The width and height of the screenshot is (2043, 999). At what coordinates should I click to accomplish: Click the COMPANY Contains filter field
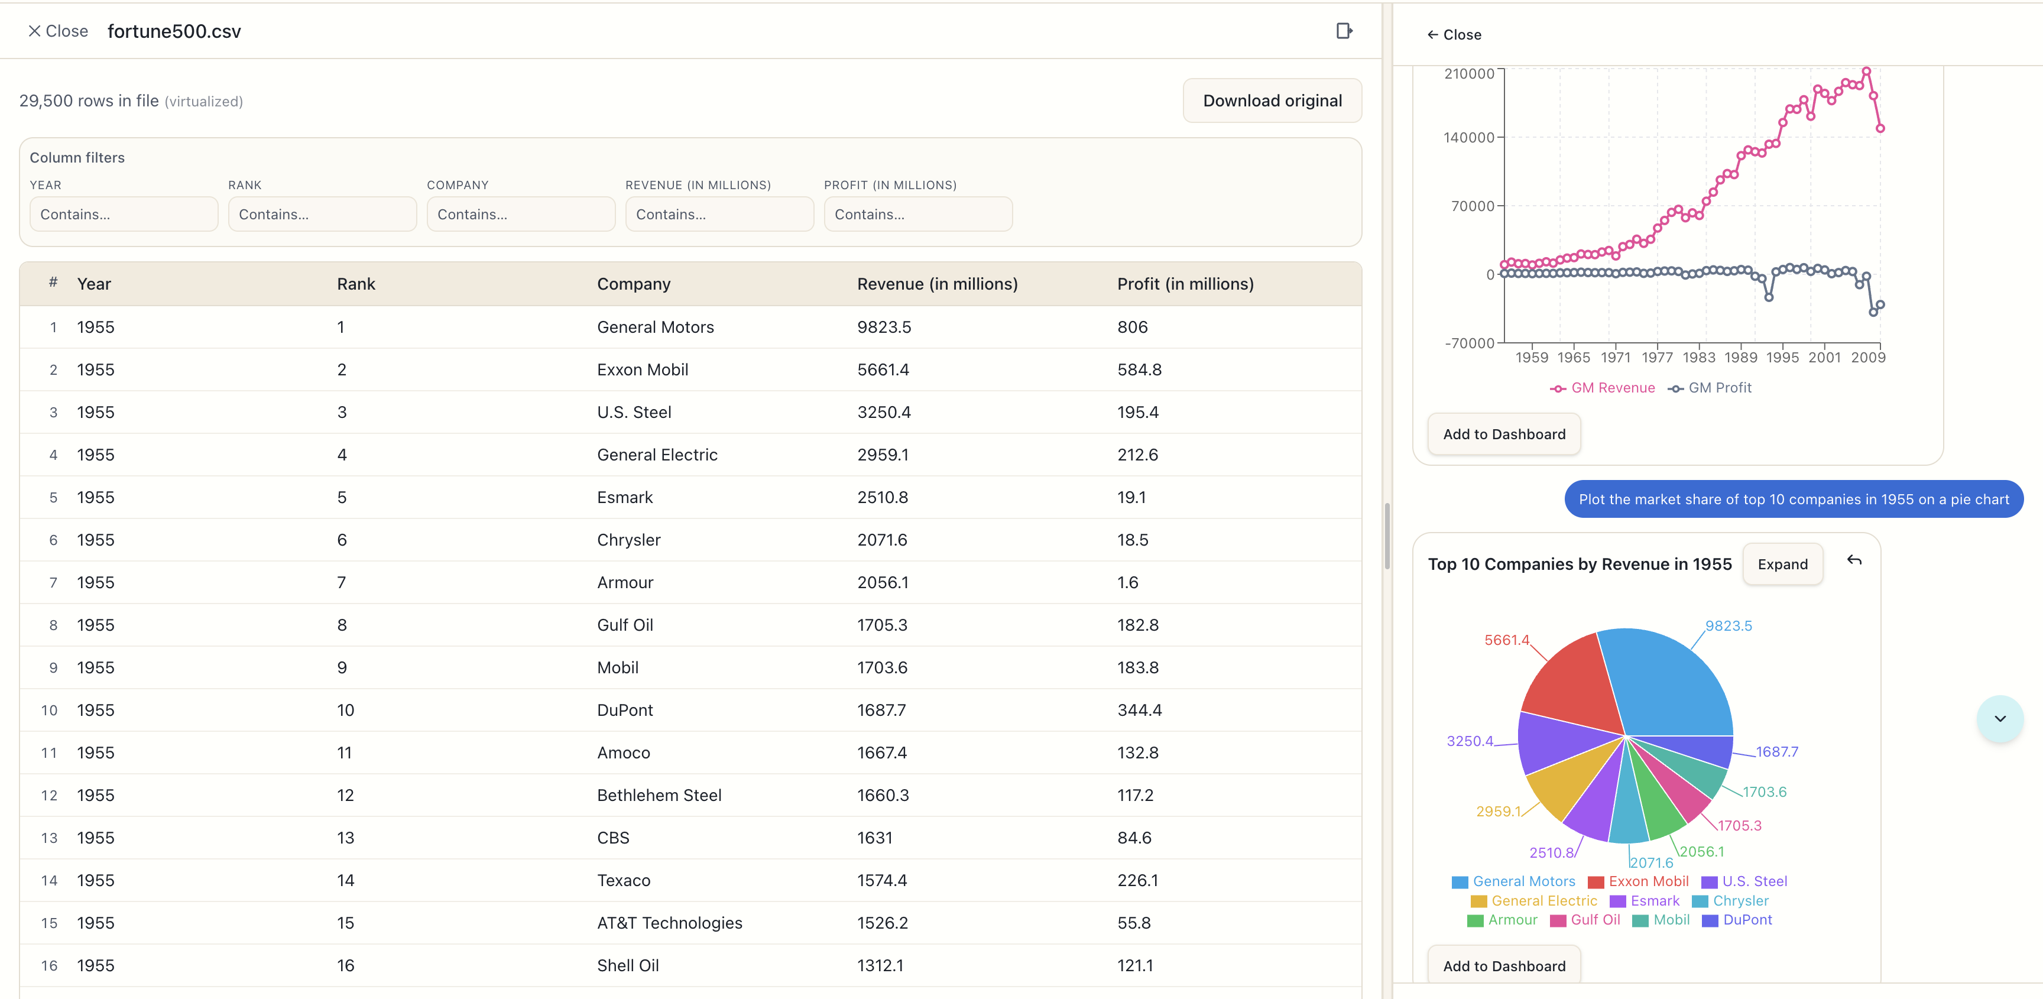[520, 213]
